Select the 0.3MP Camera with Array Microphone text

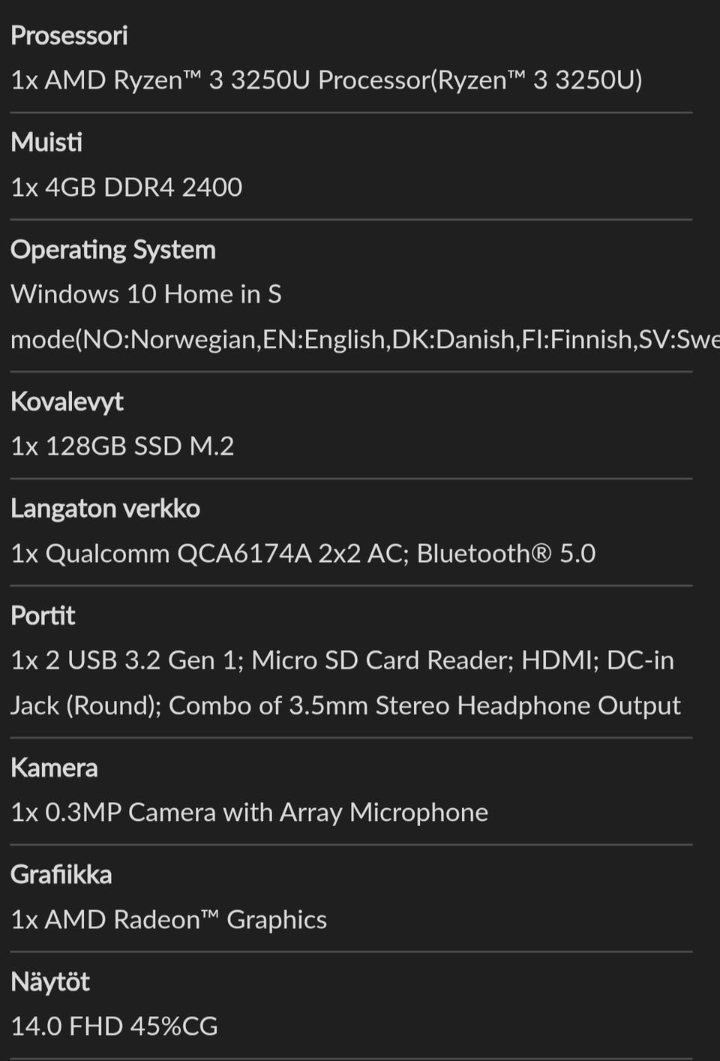pyautogui.click(x=249, y=813)
